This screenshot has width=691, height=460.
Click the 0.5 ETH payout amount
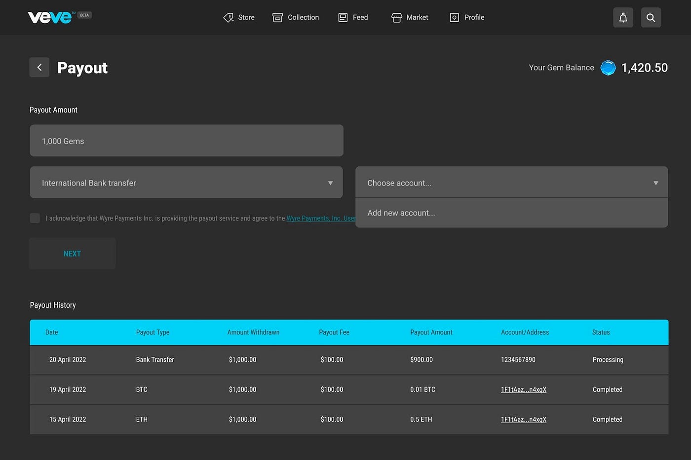421,420
